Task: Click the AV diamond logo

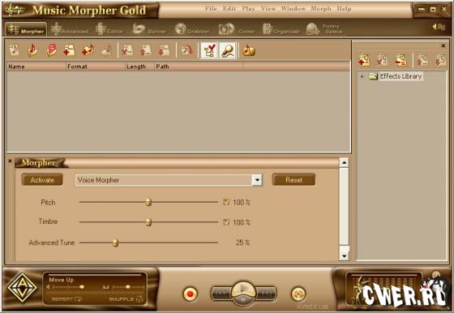Action: pos(22,288)
